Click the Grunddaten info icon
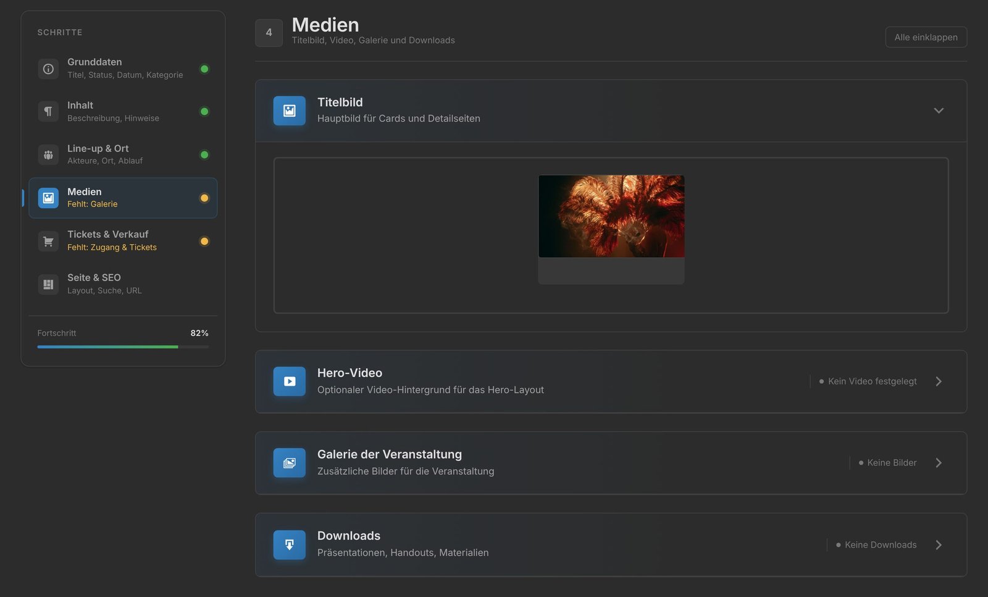The height and width of the screenshot is (597, 988). [48, 69]
